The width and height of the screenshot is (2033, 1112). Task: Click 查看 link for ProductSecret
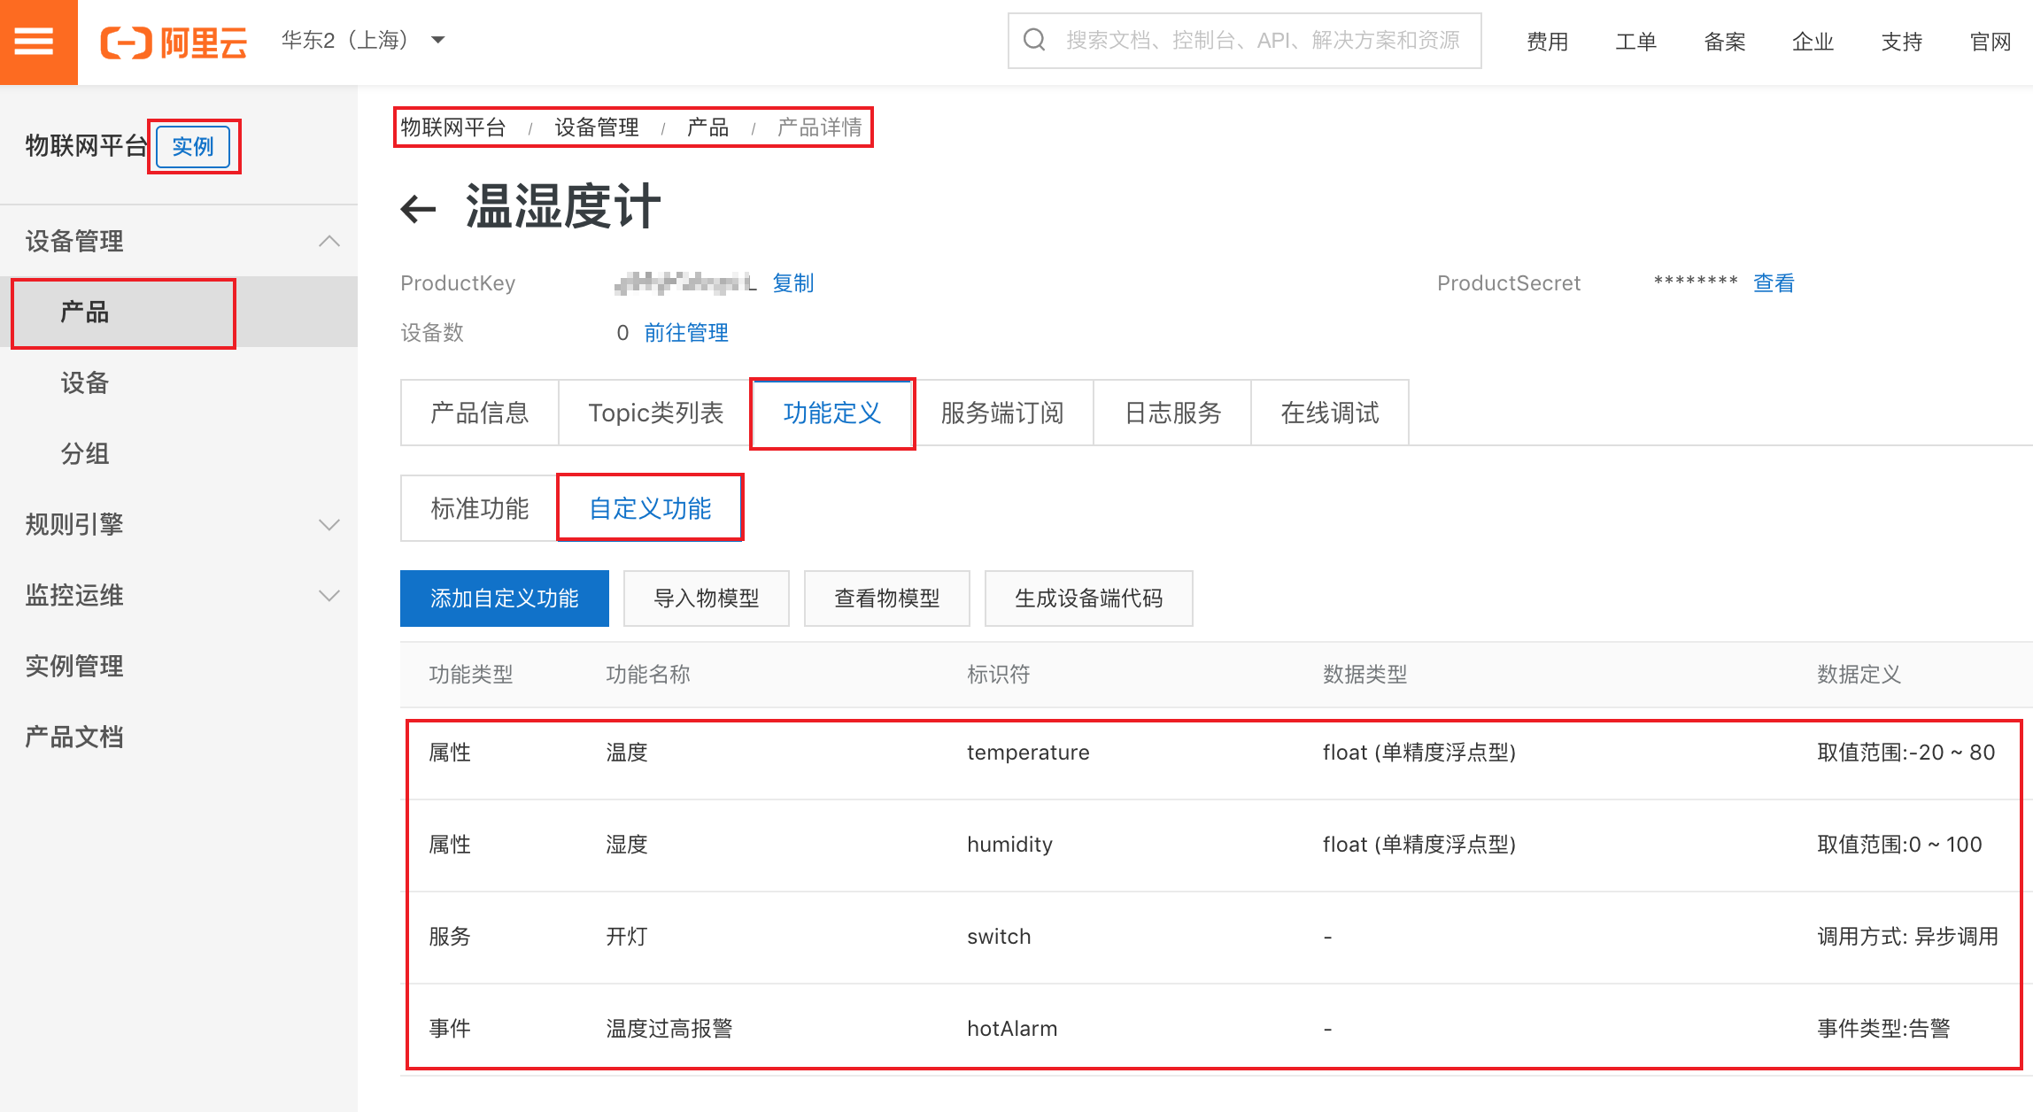click(1774, 283)
